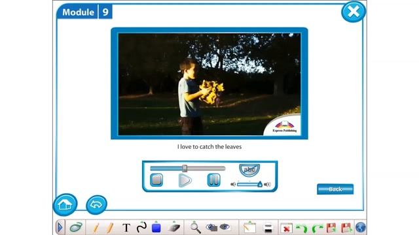This screenshot has height=235, width=419.
Task: Click the volume slider handle
Action: tap(260, 184)
